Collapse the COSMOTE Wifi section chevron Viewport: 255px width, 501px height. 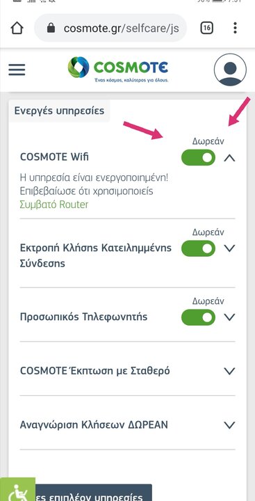(229, 157)
